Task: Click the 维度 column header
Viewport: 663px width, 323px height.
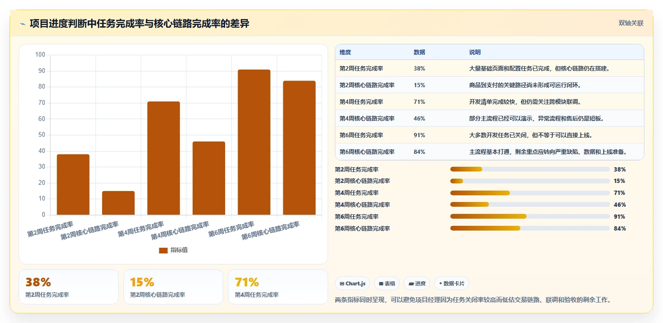Action: (x=345, y=52)
